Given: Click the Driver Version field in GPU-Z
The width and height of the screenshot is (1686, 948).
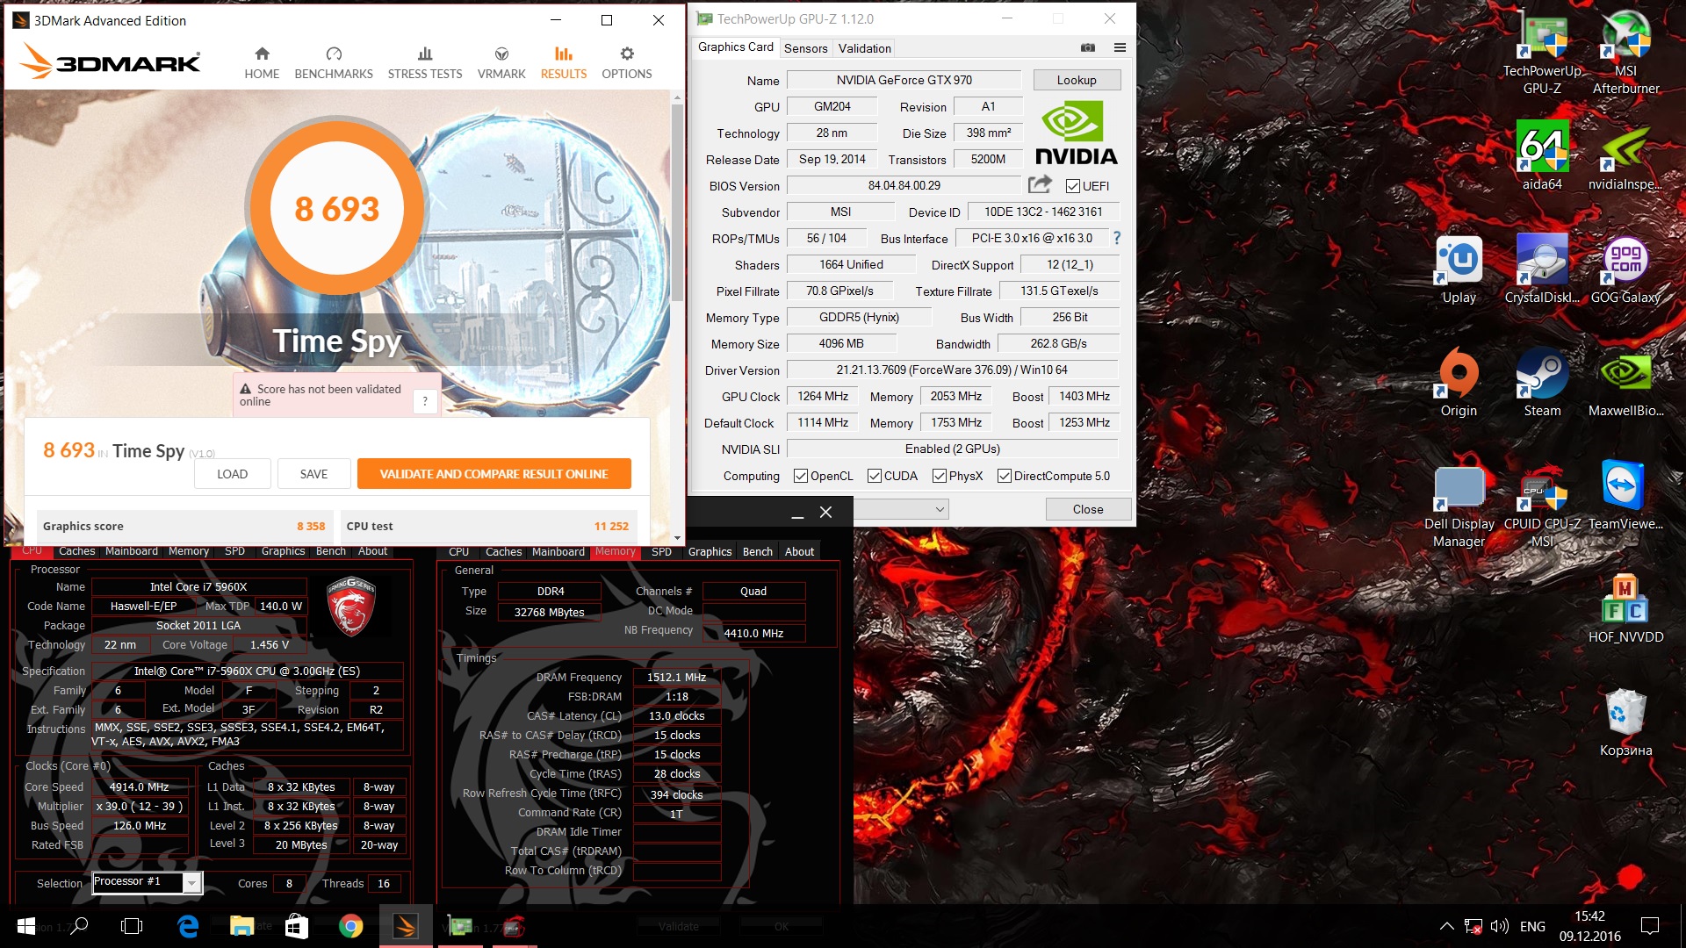Looking at the screenshot, I should 952,370.
